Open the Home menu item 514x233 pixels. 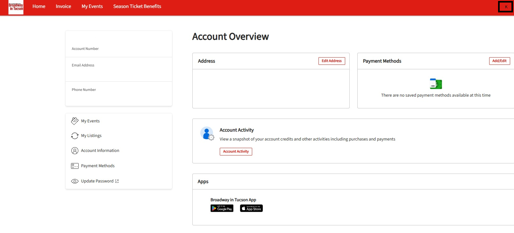39,6
